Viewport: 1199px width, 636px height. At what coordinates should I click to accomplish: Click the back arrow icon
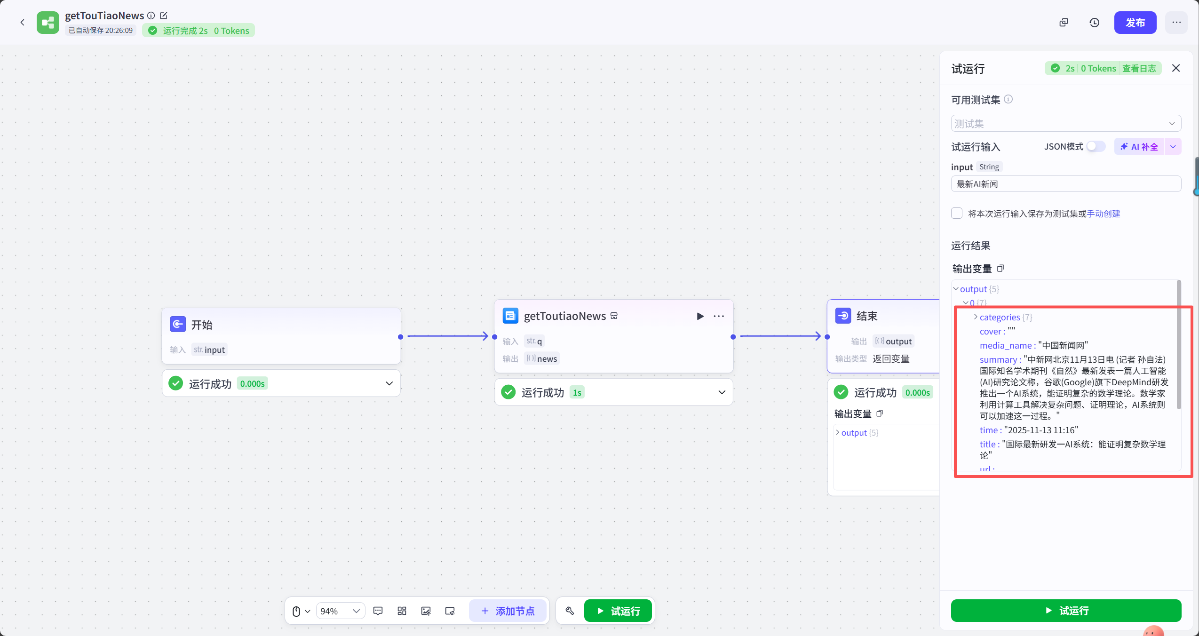(x=22, y=22)
